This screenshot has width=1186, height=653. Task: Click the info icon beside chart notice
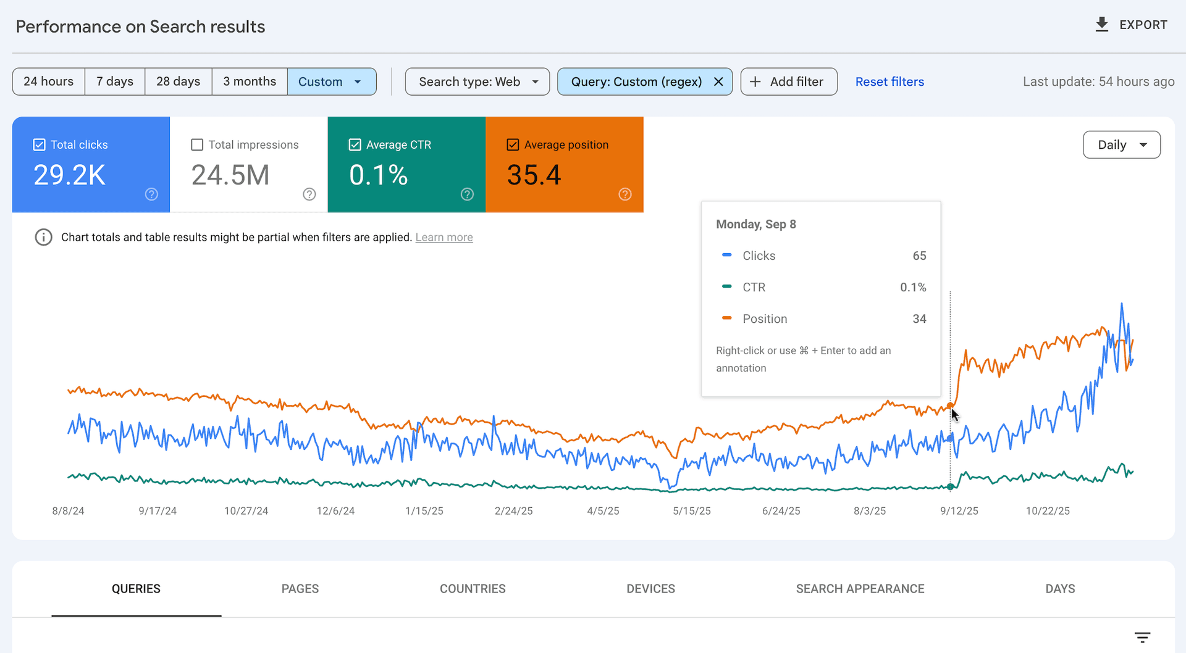click(x=43, y=237)
